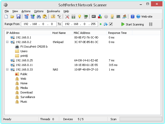Open the Actions menu
Image resolution: width=165 pixels, height=124 pixels.
point(26,11)
